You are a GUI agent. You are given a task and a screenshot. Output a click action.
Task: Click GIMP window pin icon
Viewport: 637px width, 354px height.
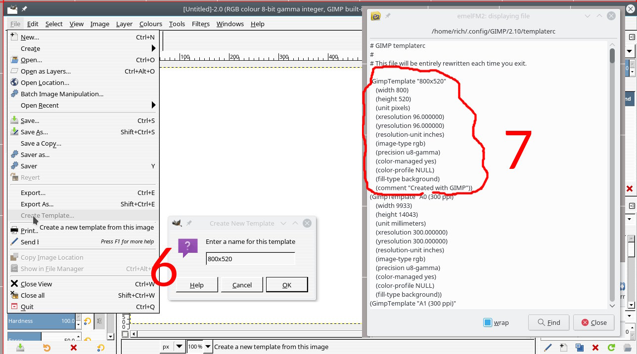(24, 9)
